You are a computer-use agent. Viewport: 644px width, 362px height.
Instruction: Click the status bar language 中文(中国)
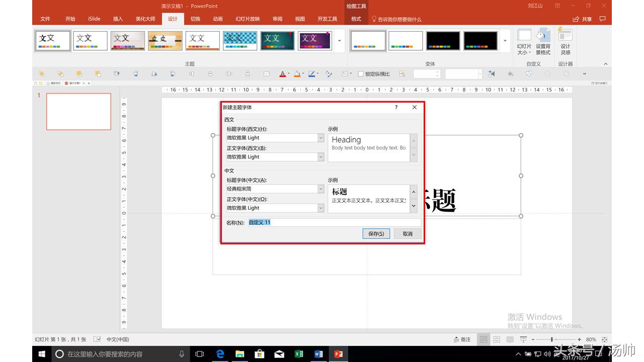point(118,339)
